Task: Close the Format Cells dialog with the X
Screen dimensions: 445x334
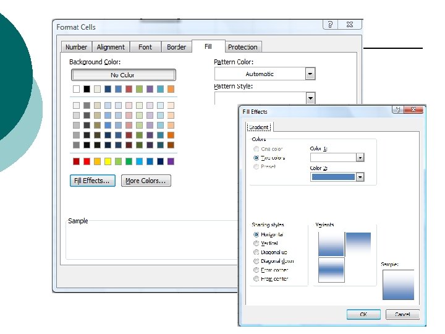Action: (x=350, y=25)
